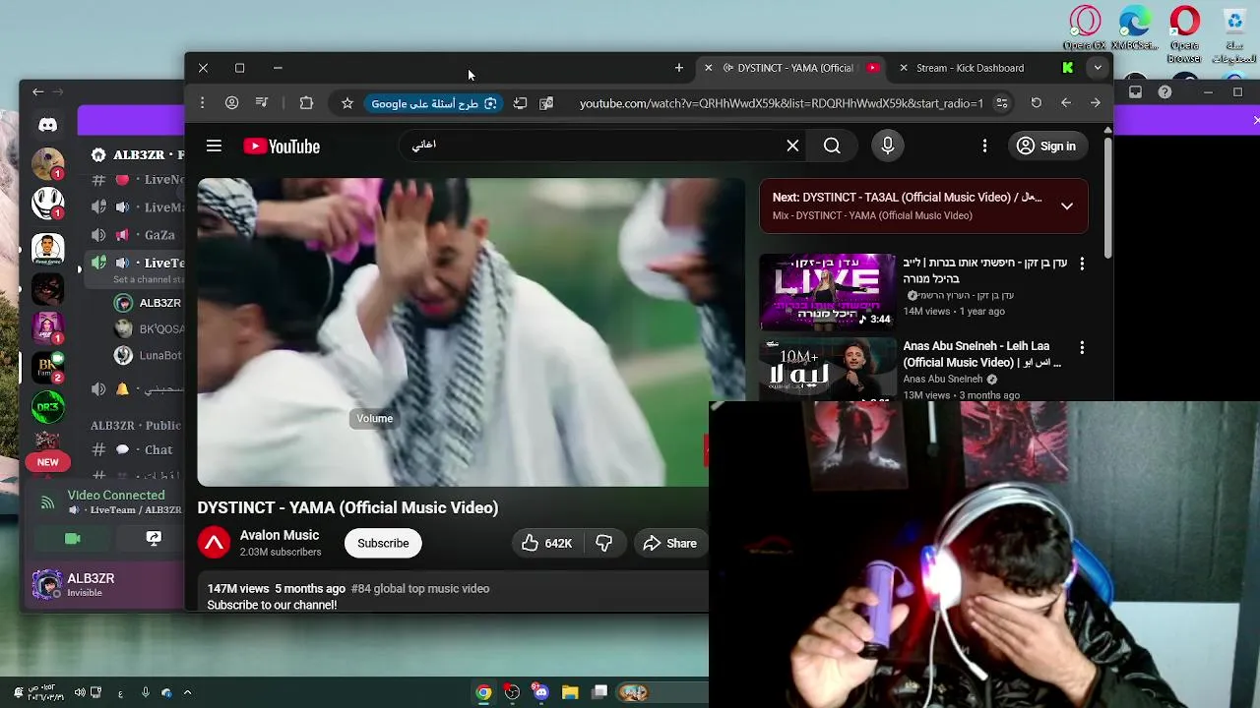Click the #84 global top music video link
The image size is (1260, 708).
(420, 588)
